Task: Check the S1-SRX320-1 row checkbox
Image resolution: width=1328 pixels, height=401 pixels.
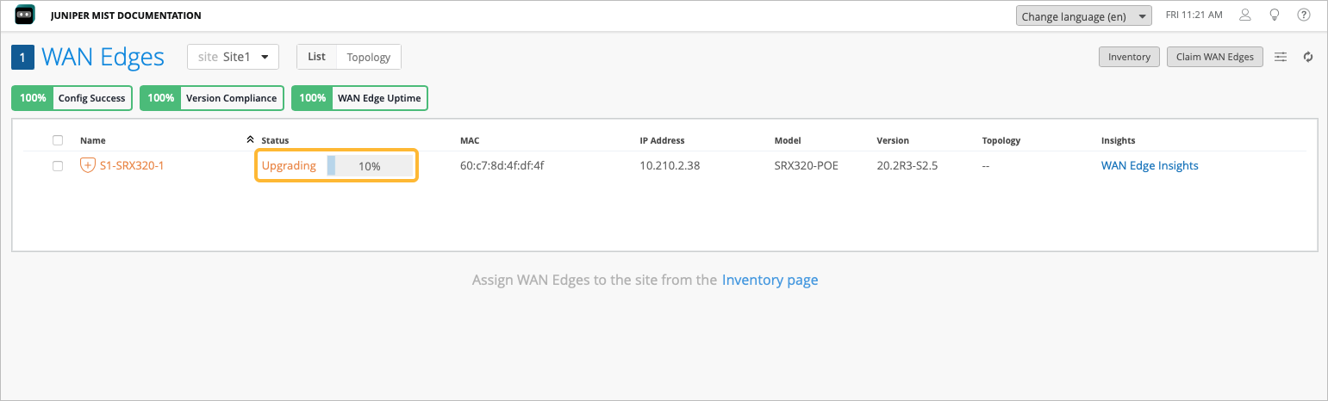Action: coord(58,166)
